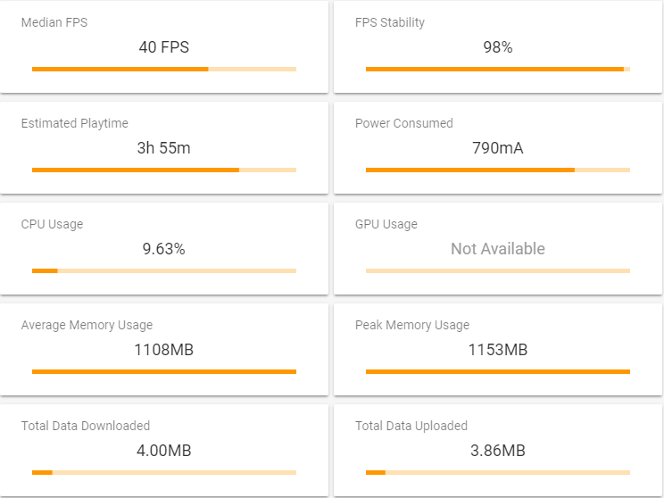
Task: Select the 1108MB memory value
Action: pos(164,349)
